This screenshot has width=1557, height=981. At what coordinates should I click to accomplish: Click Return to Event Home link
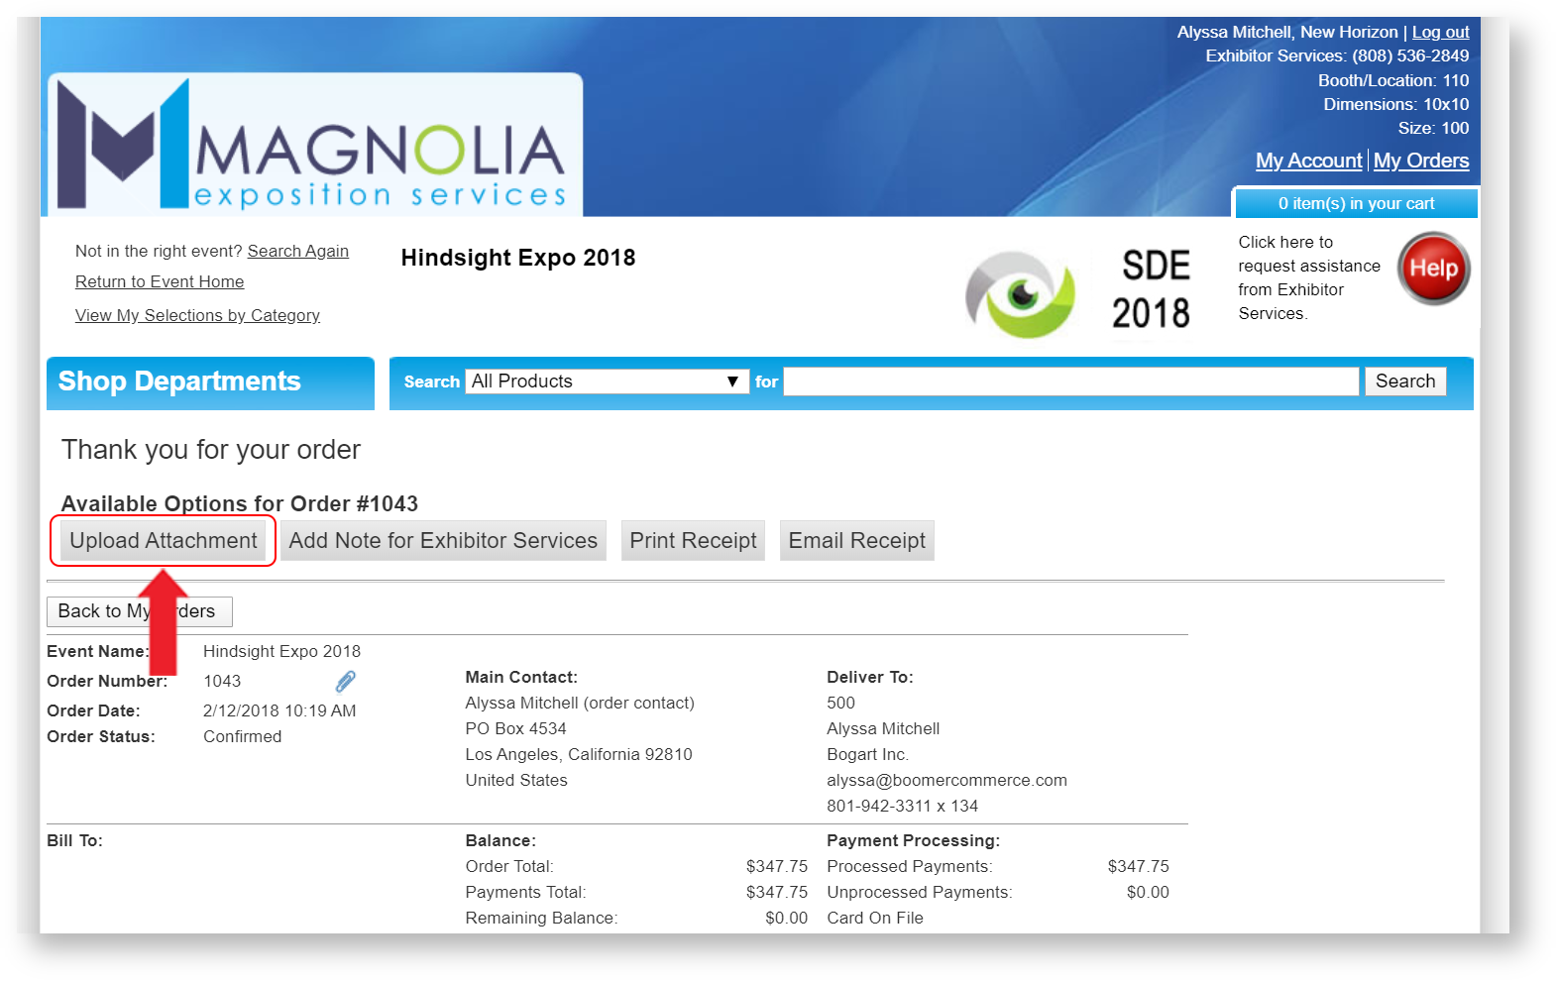pyautogui.click(x=160, y=282)
